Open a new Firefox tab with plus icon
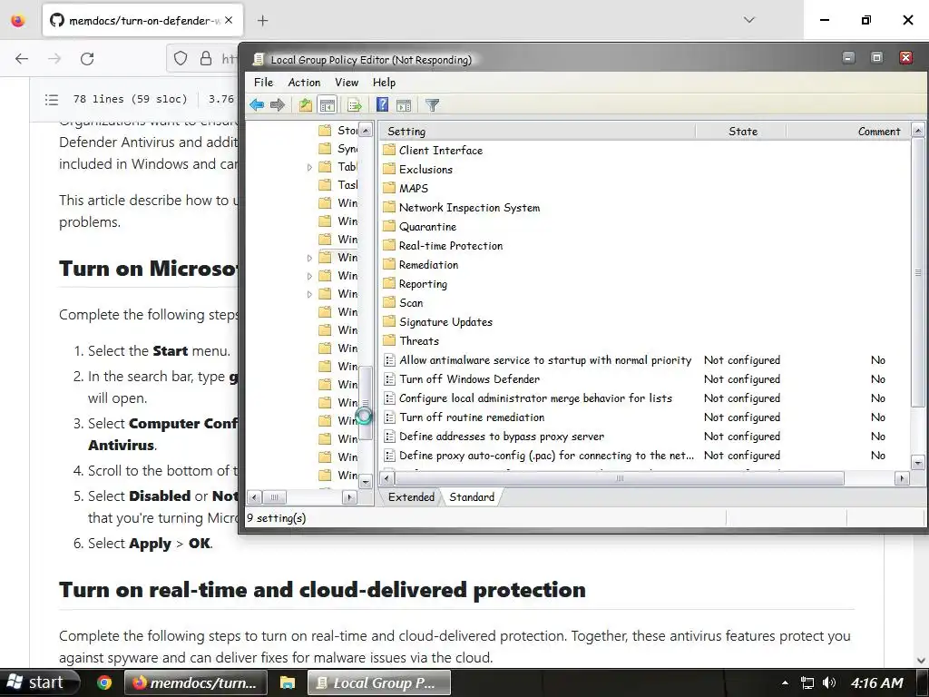 [262, 20]
